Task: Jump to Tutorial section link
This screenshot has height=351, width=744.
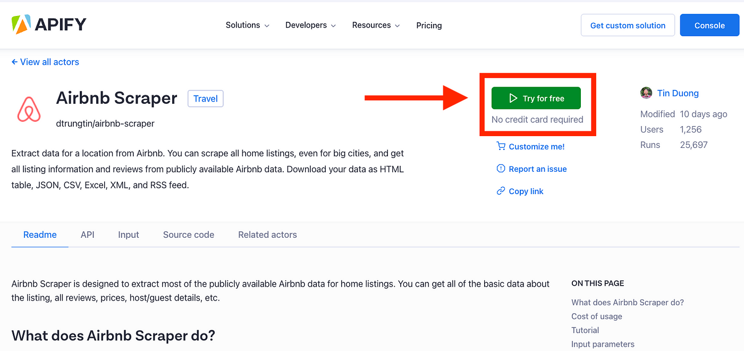Action: [x=585, y=330]
